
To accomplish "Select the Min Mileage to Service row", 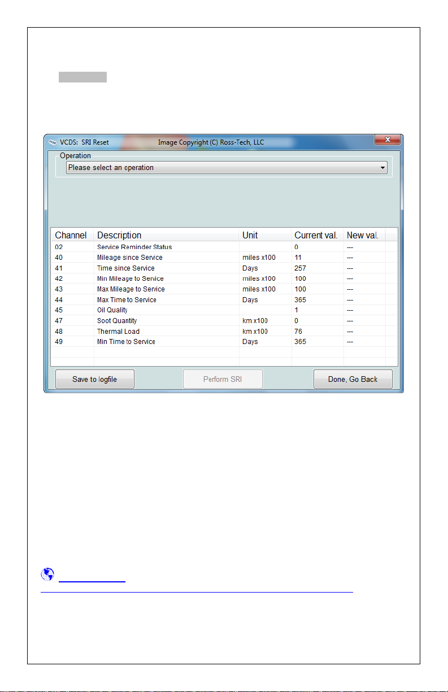I will tap(224, 278).
